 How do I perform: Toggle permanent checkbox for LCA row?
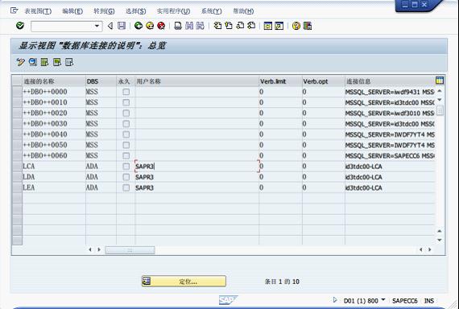(x=126, y=167)
